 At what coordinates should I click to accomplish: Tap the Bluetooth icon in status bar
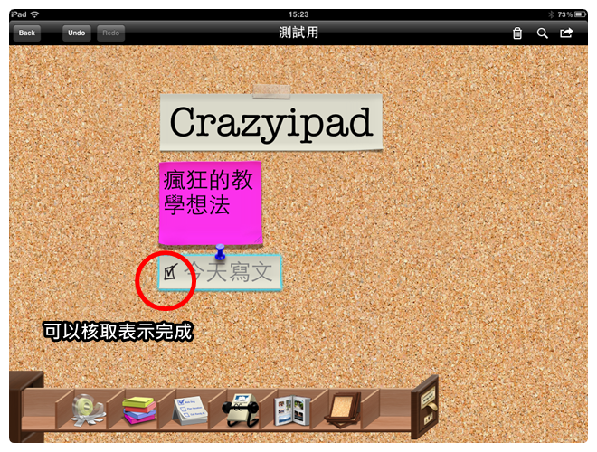click(551, 14)
